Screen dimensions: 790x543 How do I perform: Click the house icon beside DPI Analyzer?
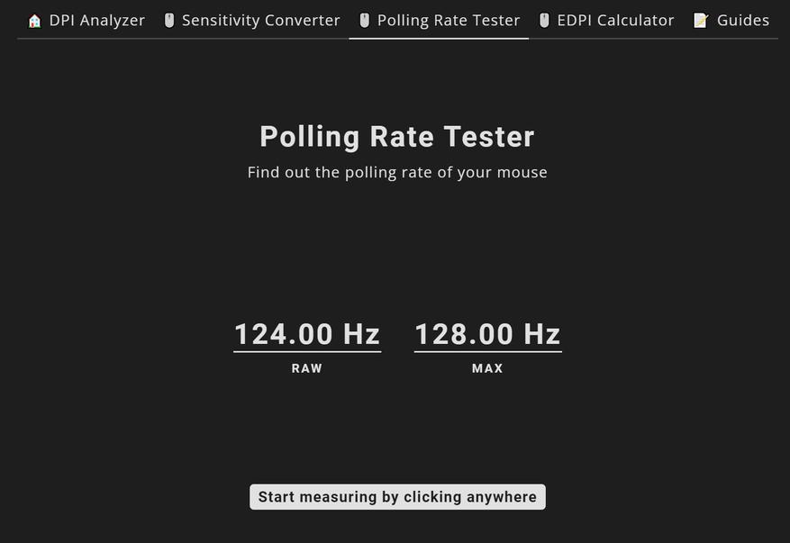35,21
